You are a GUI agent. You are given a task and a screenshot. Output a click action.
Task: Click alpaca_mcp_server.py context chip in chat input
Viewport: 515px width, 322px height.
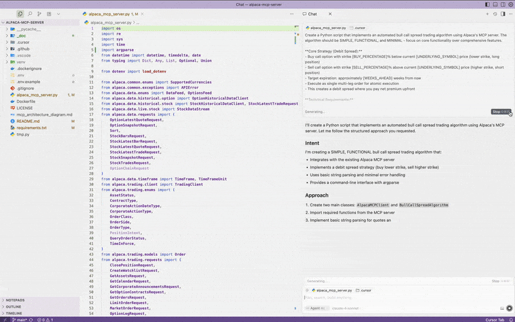332,291
